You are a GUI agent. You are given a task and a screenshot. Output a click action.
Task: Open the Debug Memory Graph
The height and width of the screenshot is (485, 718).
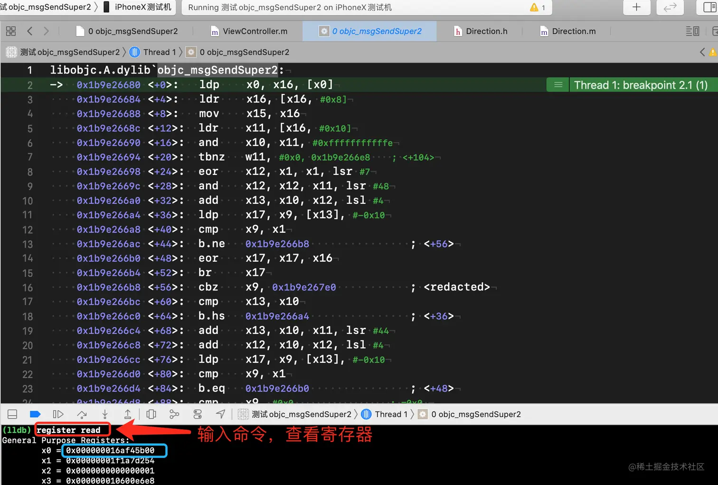click(174, 414)
